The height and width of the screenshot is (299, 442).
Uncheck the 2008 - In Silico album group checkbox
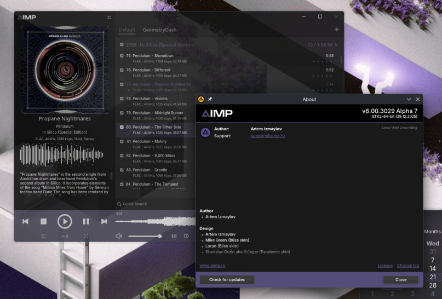[x=122, y=44]
